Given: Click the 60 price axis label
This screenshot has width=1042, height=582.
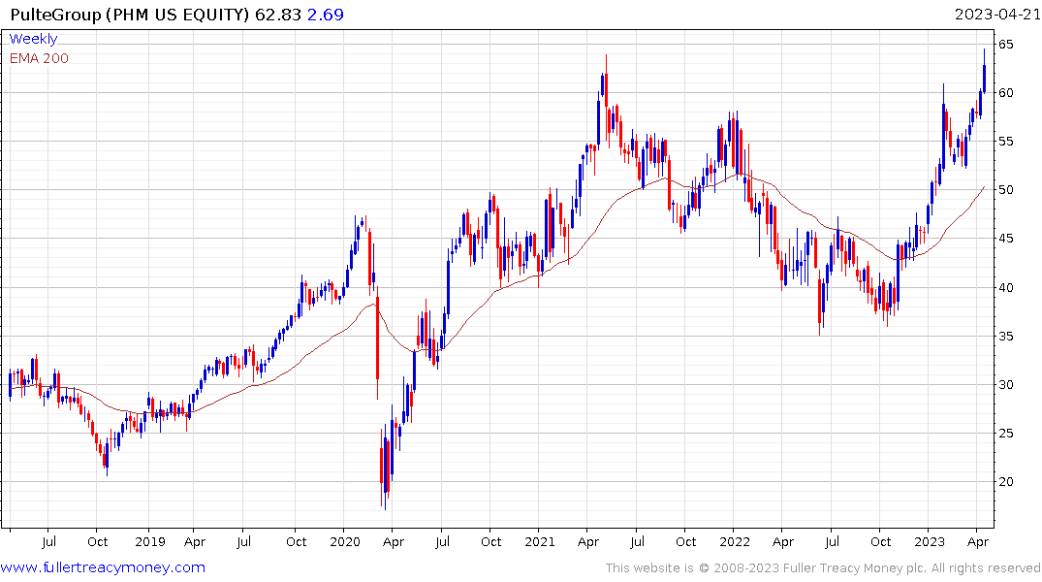Looking at the screenshot, I should click(x=1005, y=93).
